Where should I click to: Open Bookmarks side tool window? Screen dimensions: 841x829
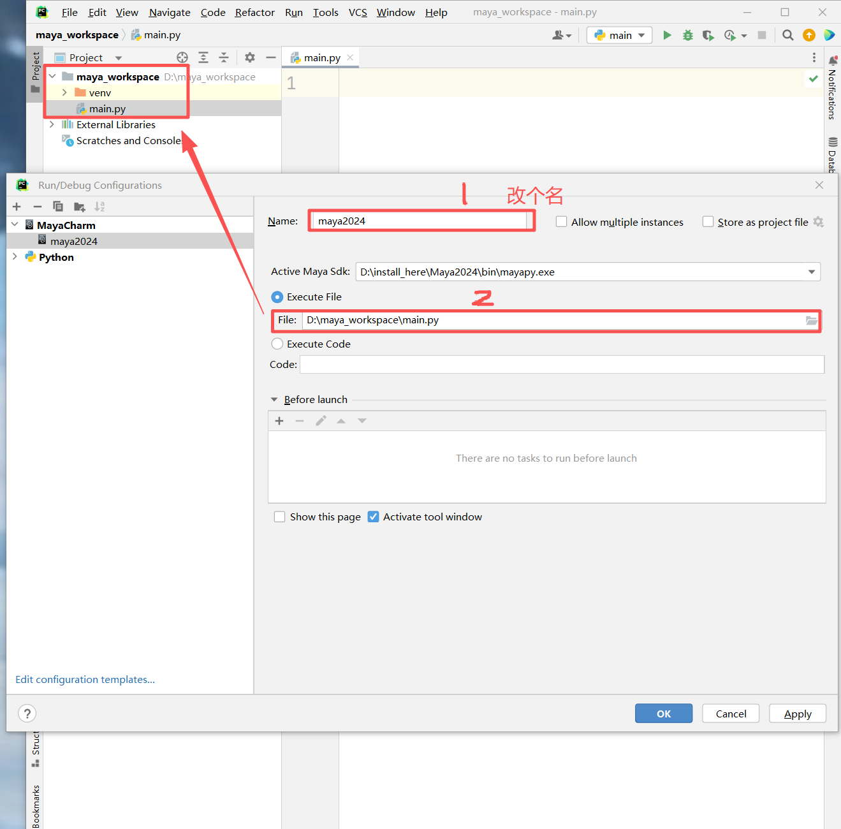(x=36, y=806)
